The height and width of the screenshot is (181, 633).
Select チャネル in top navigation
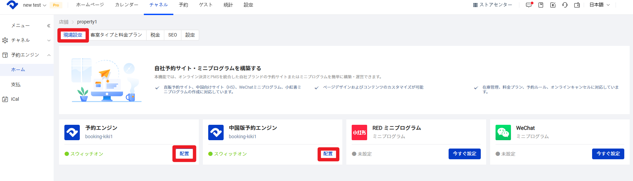[x=159, y=5]
